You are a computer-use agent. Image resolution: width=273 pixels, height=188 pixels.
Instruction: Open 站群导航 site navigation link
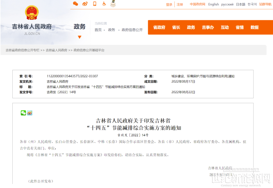click(265, 4)
